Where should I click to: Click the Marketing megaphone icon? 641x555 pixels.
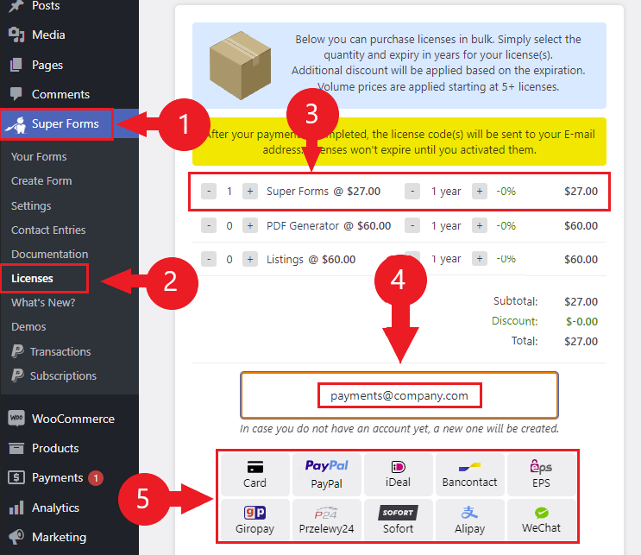[x=16, y=537]
